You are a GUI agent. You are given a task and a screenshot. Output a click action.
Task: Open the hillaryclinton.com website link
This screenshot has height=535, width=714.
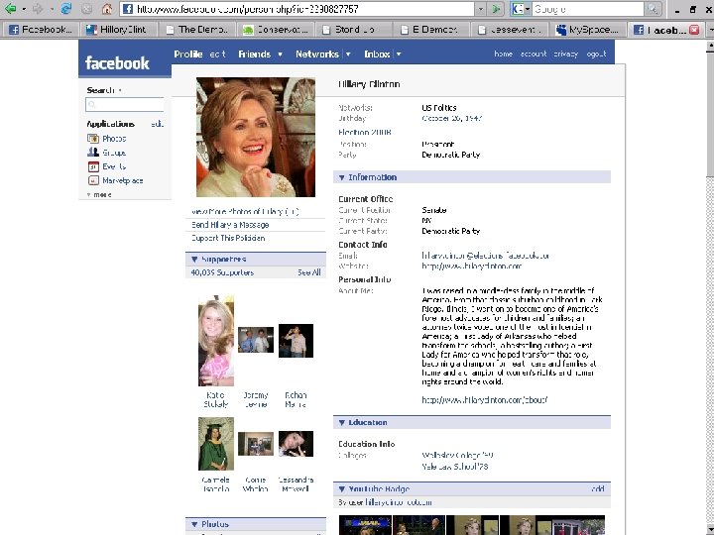pos(471,267)
